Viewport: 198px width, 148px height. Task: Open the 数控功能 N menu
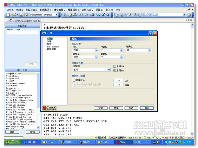31,10
